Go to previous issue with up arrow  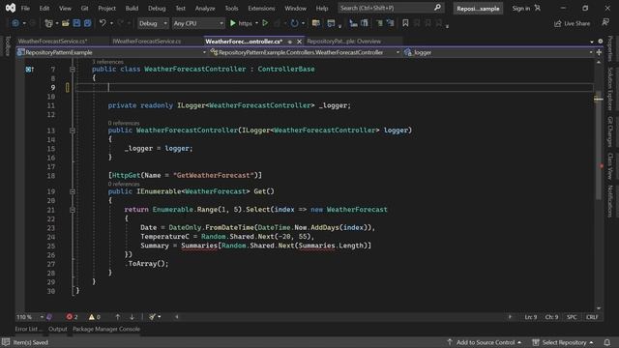(x=118, y=317)
